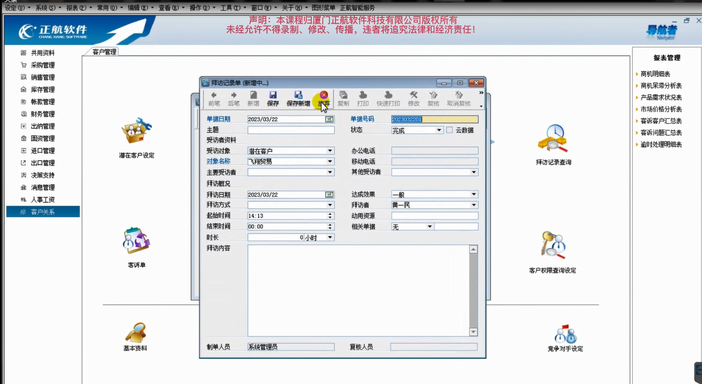Click the 动用资源 input field
This screenshot has width=702, height=384.
click(435, 216)
